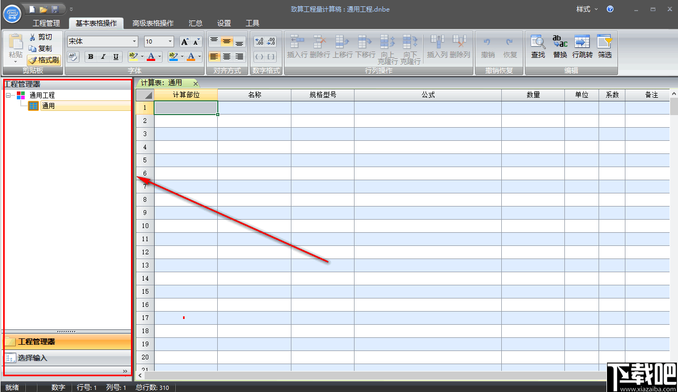
Task: Open the orange font color dropdown arrow
Action: point(199,57)
